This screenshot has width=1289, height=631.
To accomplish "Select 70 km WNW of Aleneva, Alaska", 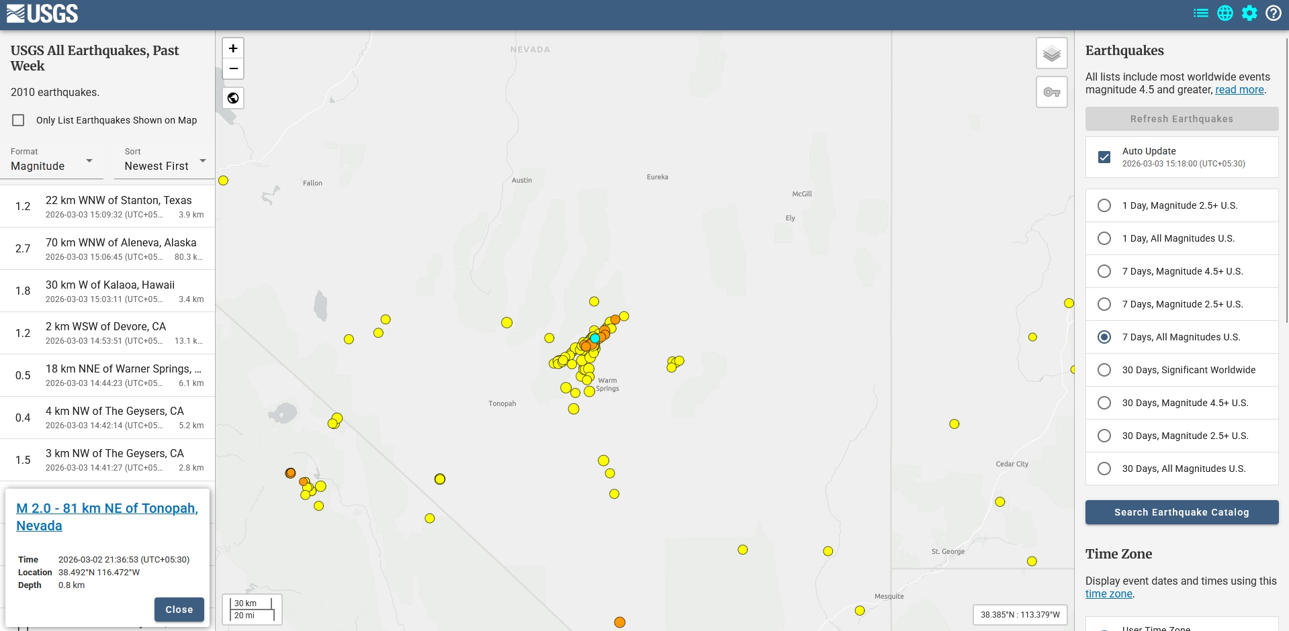I will pos(107,249).
